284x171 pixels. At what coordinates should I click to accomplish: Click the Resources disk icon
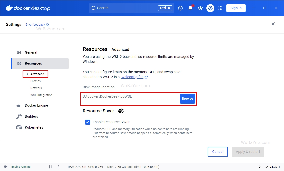pos(19,64)
